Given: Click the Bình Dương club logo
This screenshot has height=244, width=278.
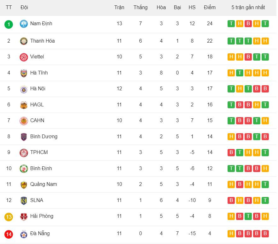Looking at the screenshot, I should tap(24, 137).
